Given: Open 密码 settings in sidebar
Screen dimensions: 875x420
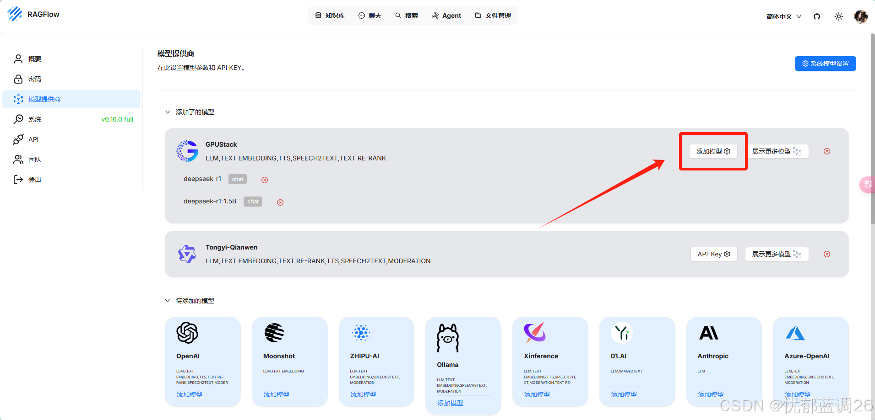Looking at the screenshot, I should (71, 79).
